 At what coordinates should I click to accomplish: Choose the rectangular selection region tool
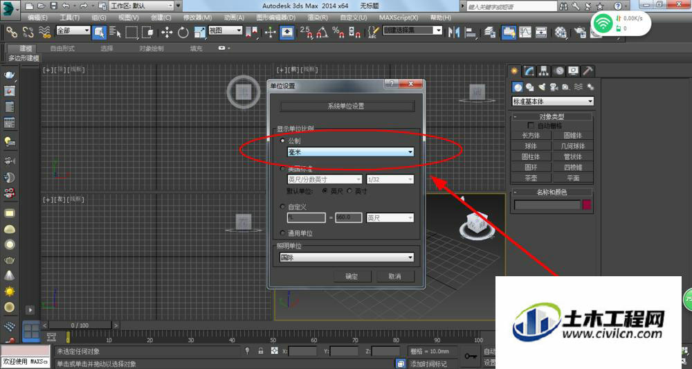(x=131, y=32)
